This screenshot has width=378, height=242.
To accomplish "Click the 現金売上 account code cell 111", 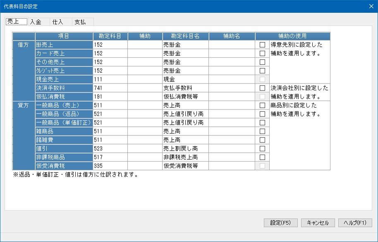I will (110, 79).
